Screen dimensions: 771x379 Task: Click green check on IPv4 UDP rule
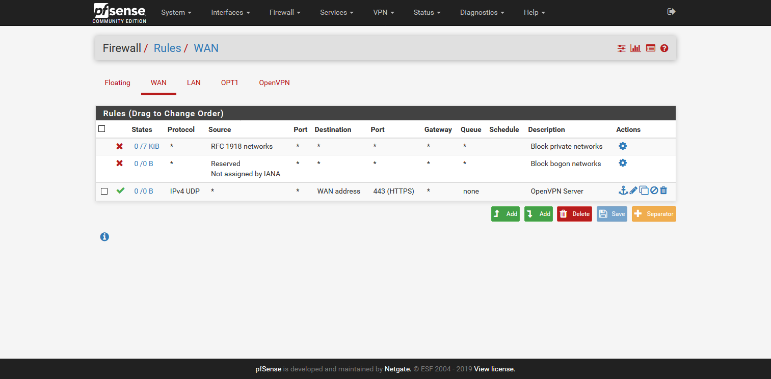[120, 191]
